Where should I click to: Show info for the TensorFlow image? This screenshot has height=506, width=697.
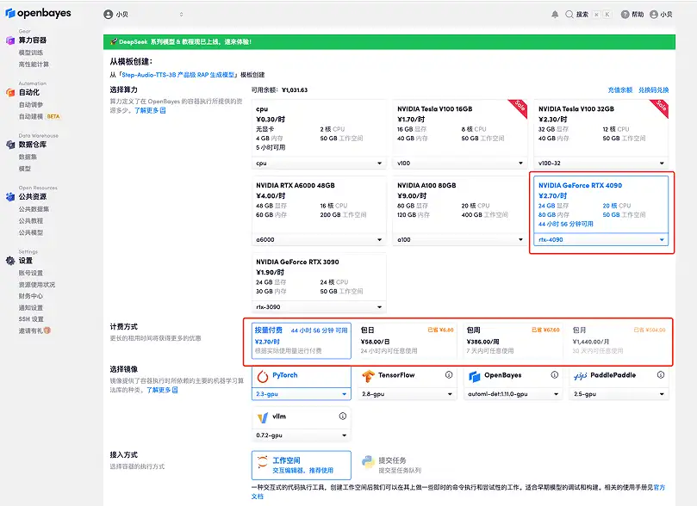449,374
